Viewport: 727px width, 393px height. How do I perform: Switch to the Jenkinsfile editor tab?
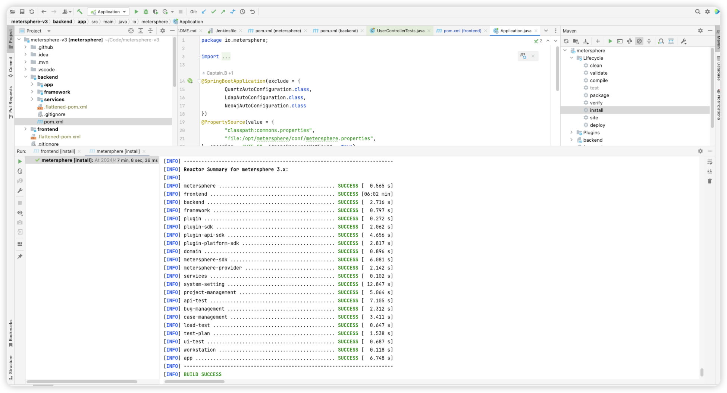pos(226,31)
